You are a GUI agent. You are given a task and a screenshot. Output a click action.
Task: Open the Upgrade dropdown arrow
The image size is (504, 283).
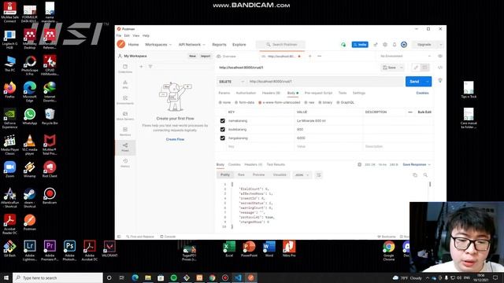click(441, 45)
